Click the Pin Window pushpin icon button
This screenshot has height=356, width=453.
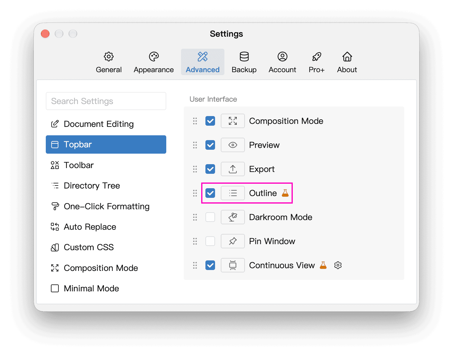(x=233, y=241)
